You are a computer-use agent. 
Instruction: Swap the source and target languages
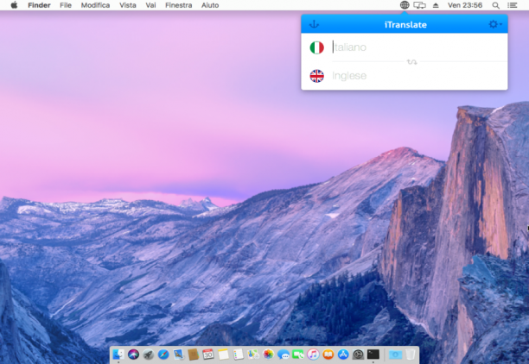pyautogui.click(x=412, y=61)
